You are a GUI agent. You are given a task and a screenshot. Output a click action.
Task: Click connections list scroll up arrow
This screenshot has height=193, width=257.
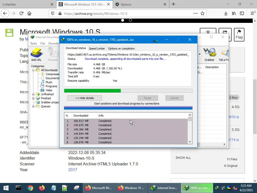[x=190, y=115]
